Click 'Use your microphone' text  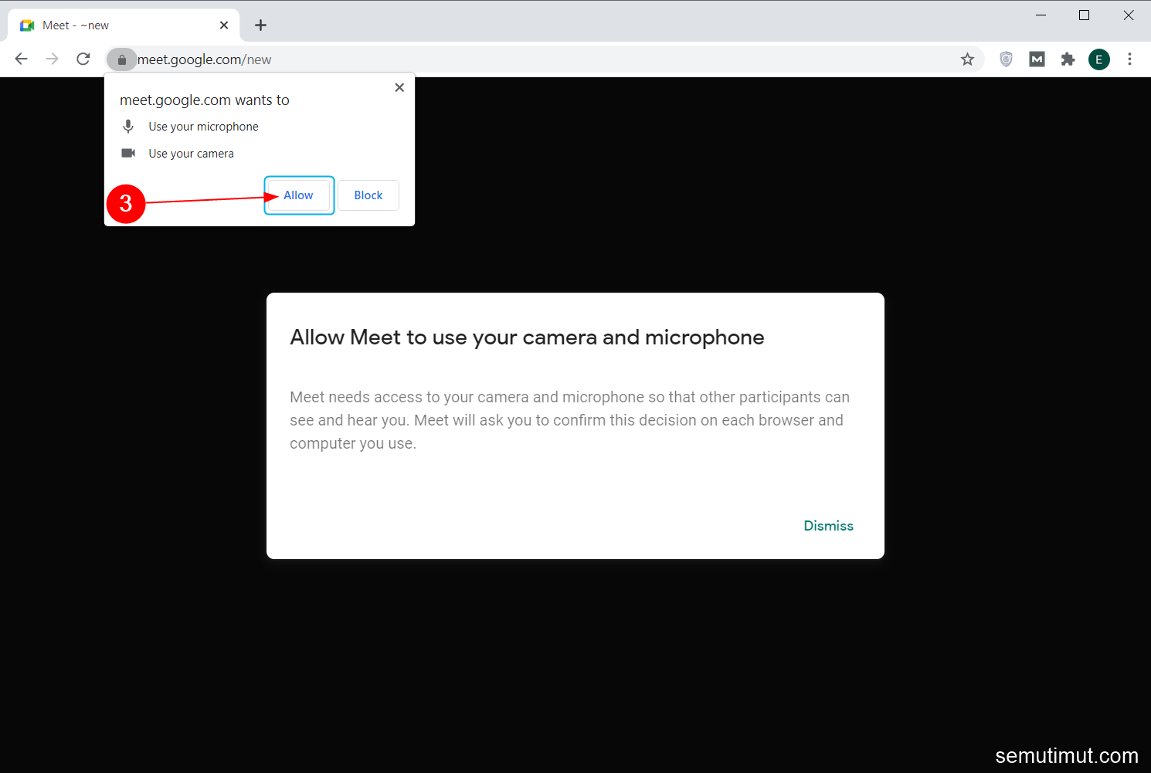(203, 127)
